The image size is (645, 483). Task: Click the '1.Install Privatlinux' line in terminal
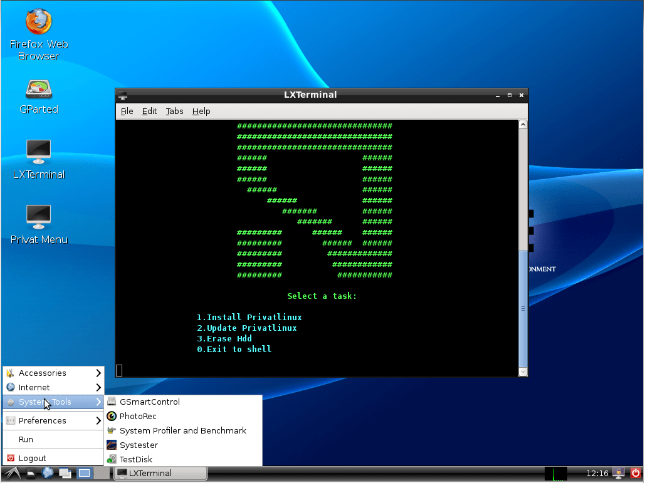click(249, 318)
